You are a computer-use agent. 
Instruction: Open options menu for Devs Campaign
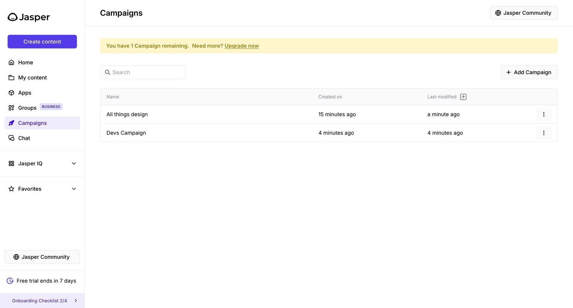543,133
